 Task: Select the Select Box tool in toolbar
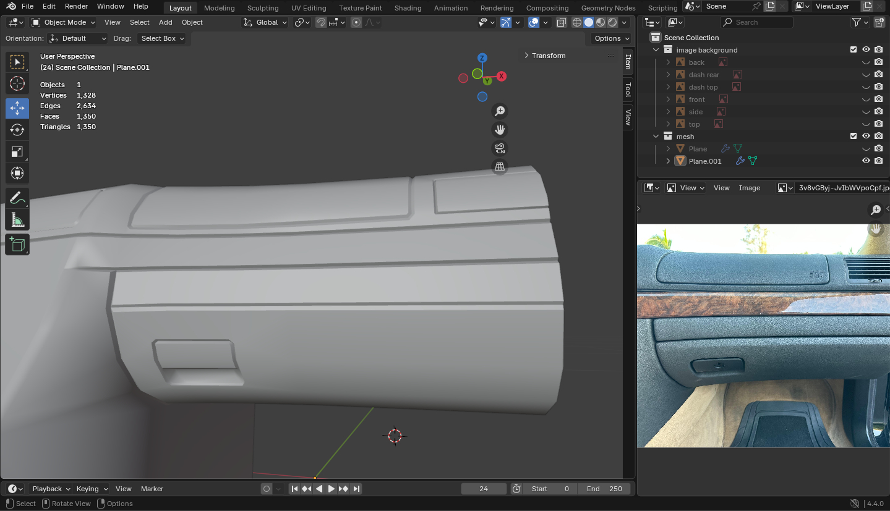pos(17,62)
